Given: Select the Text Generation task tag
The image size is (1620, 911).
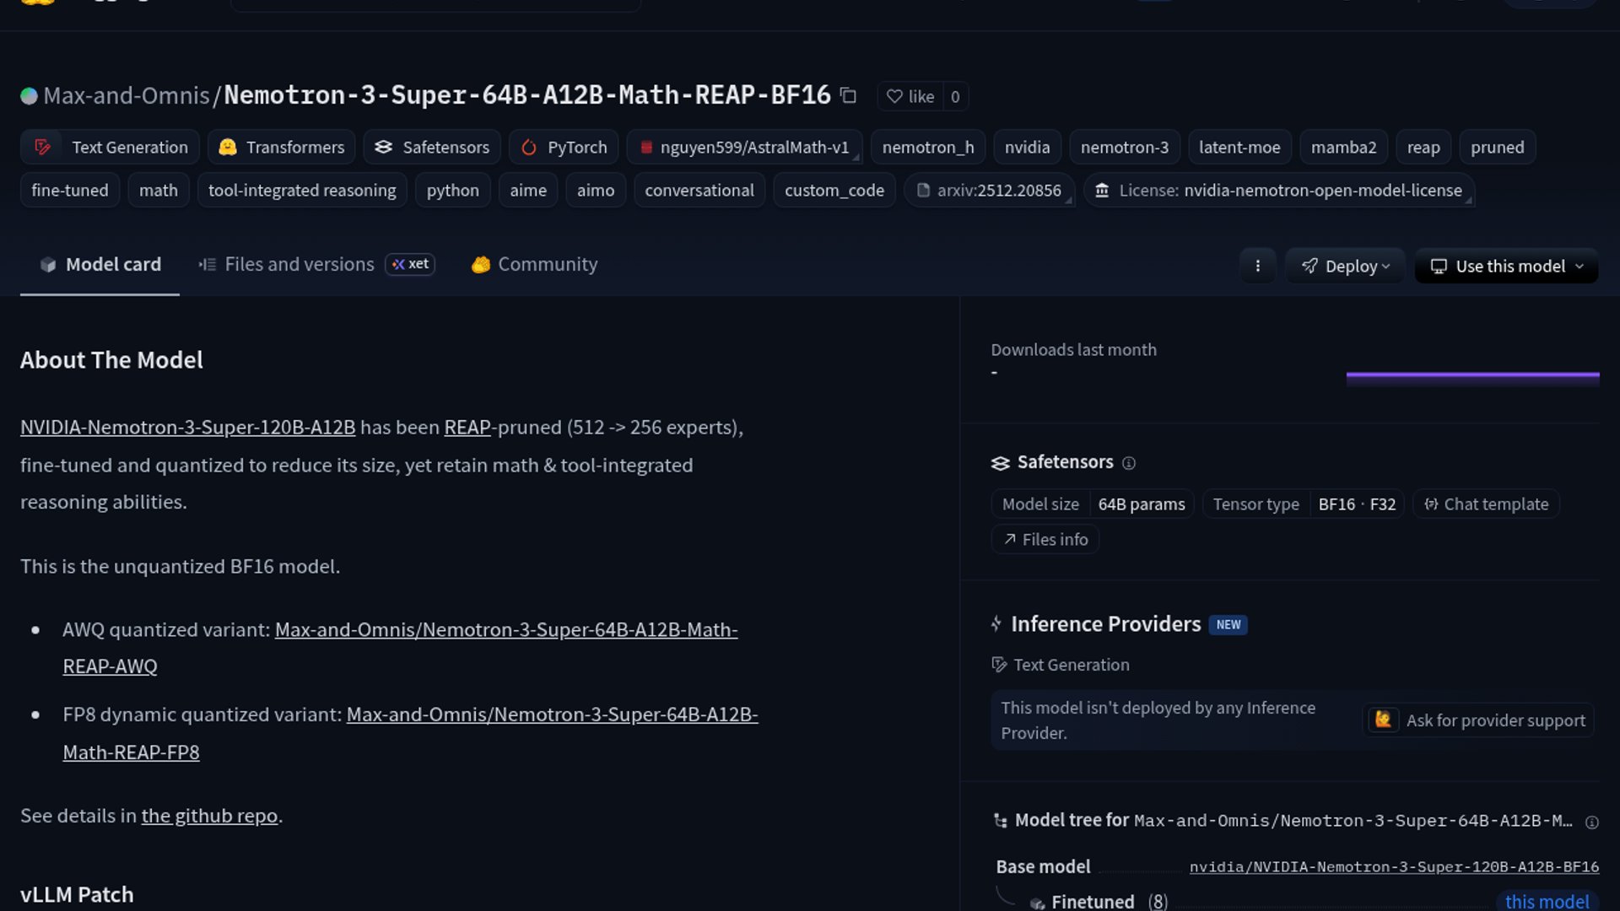Looking at the screenshot, I should pos(111,147).
